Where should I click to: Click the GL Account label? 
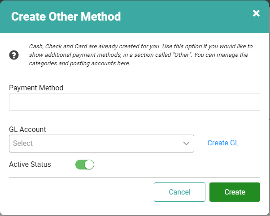pos(27,129)
